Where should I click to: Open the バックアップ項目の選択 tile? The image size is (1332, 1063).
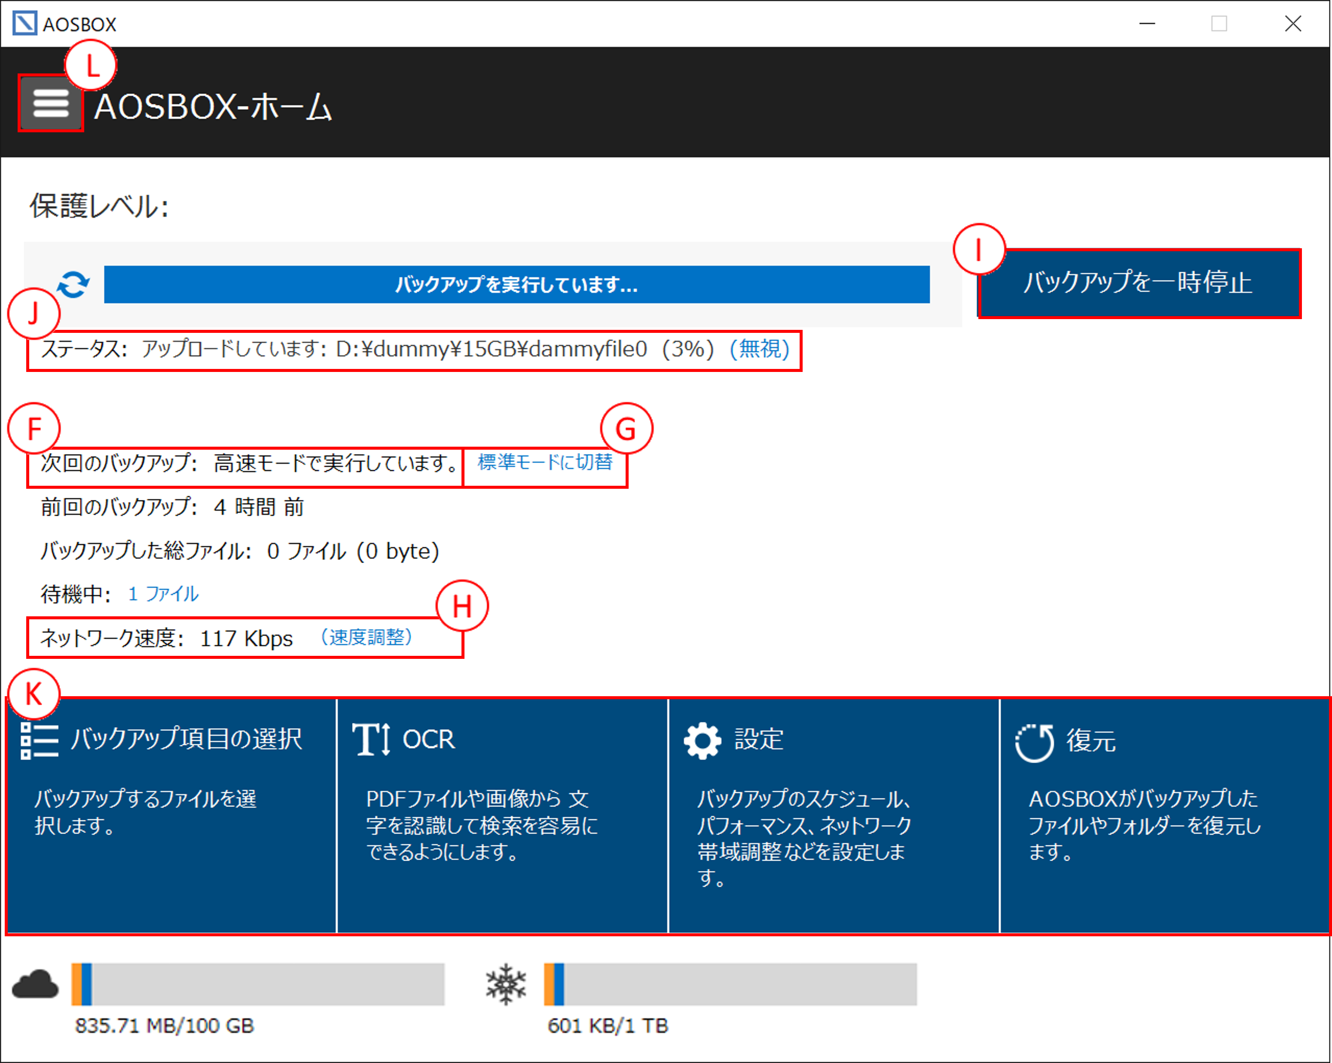pos(172,815)
